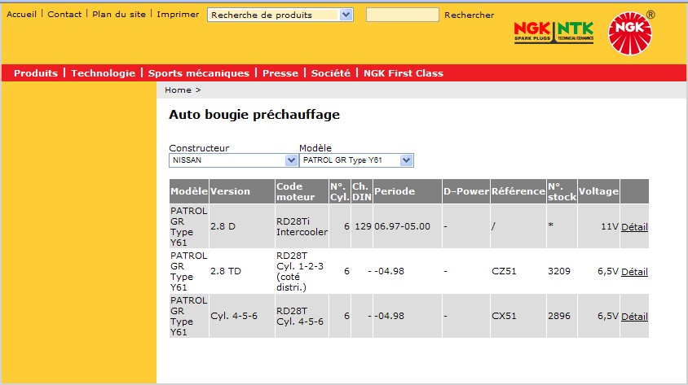Open Détail link for the CX51 row
The height and width of the screenshot is (385, 688).
coord(634,317)
